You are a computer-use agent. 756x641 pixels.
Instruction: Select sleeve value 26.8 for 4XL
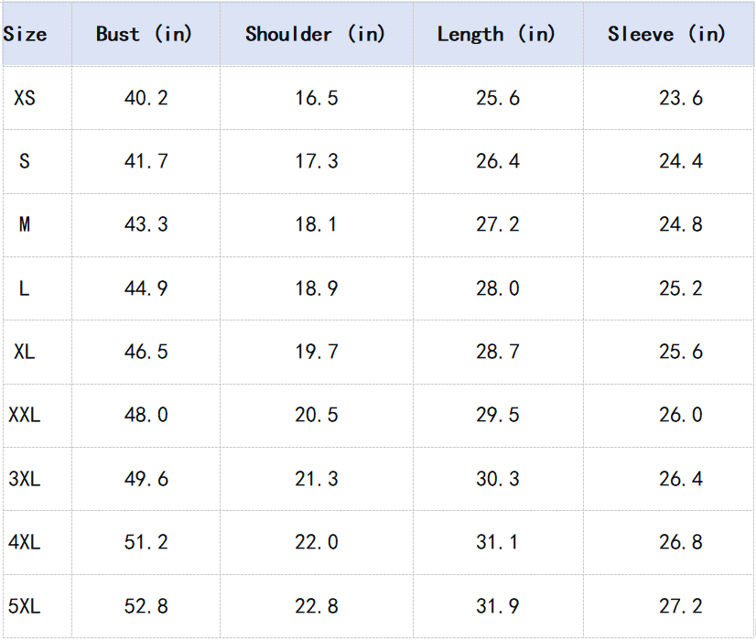(x=681, y=542)
